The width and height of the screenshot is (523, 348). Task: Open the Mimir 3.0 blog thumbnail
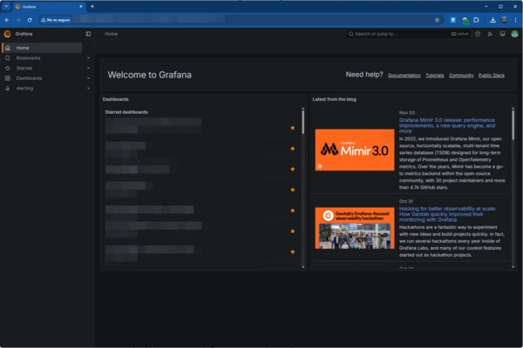pos(355,150)
